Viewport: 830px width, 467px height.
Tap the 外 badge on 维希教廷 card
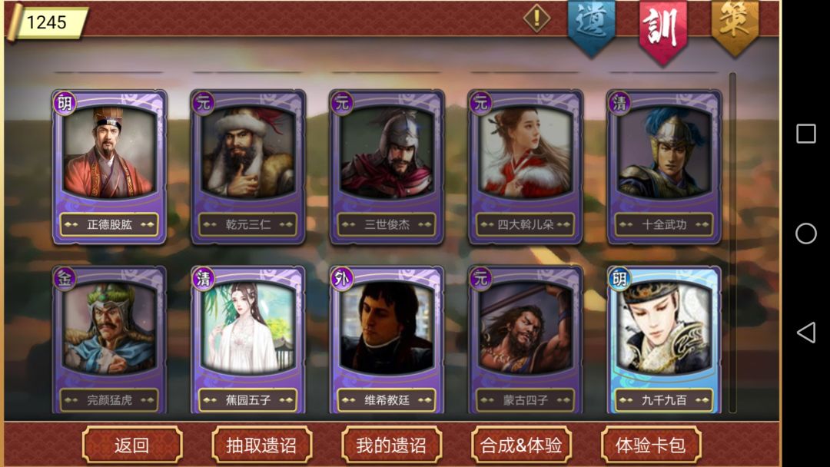[342, 277]
